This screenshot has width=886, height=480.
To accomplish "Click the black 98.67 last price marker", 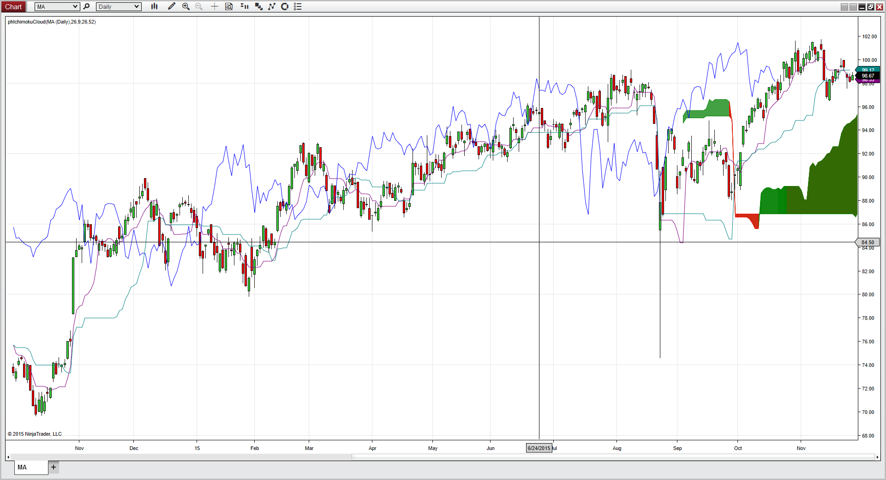I will tap(868, 76).
